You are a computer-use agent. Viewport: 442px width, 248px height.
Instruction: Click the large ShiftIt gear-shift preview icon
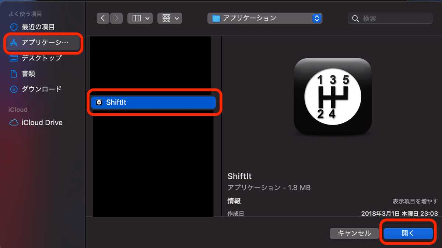[333, 97]
